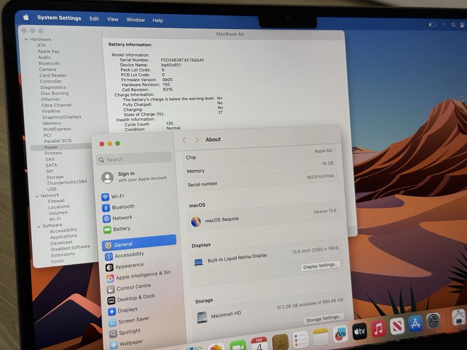Collapse the Software tree section

39,226
